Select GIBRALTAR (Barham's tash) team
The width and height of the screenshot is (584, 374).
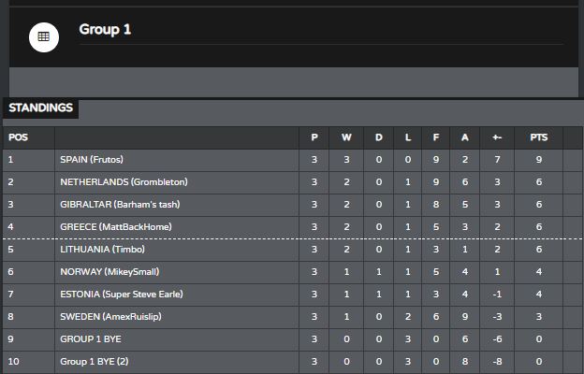coord(120,205)
